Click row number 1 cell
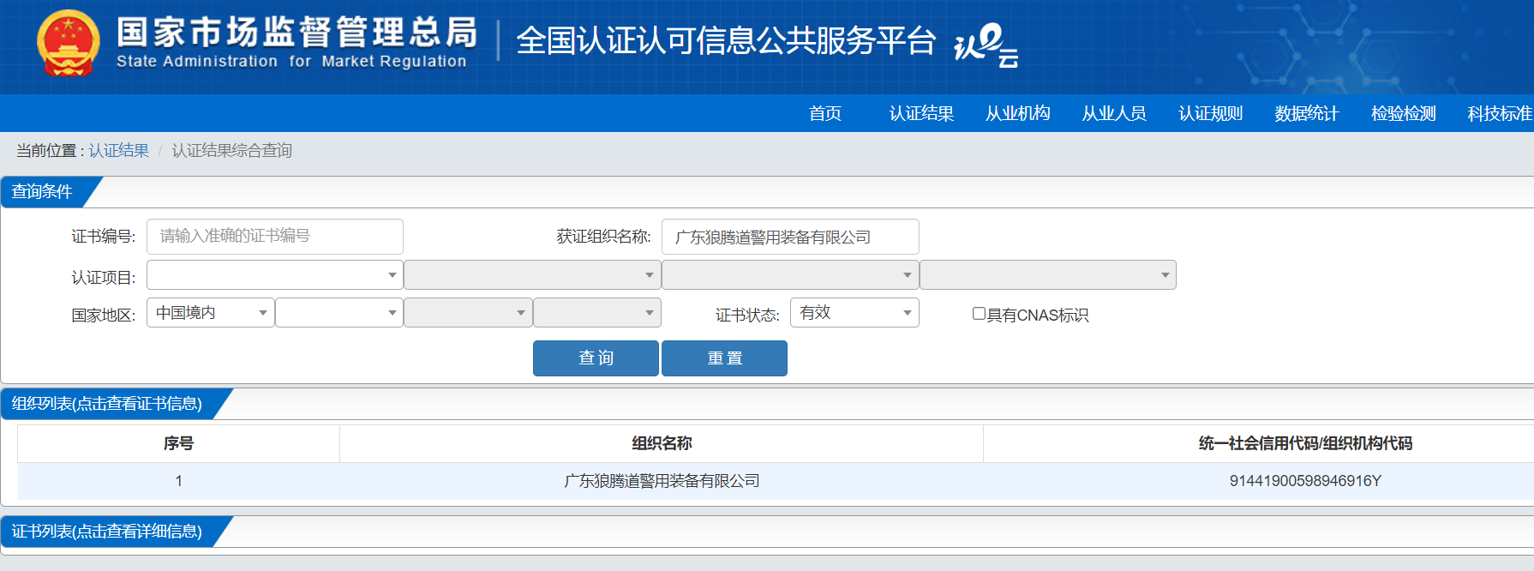1534x571 pixels. click(178, 481)
